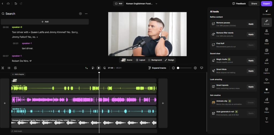Image resolution: width=274 pixels, height=135 pixels.
Task: Undo the last edit
Action: coord(16,3)
